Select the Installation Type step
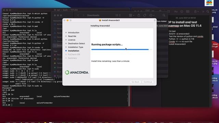This screenshot has width=219, height=123. [x=76, y=47]
